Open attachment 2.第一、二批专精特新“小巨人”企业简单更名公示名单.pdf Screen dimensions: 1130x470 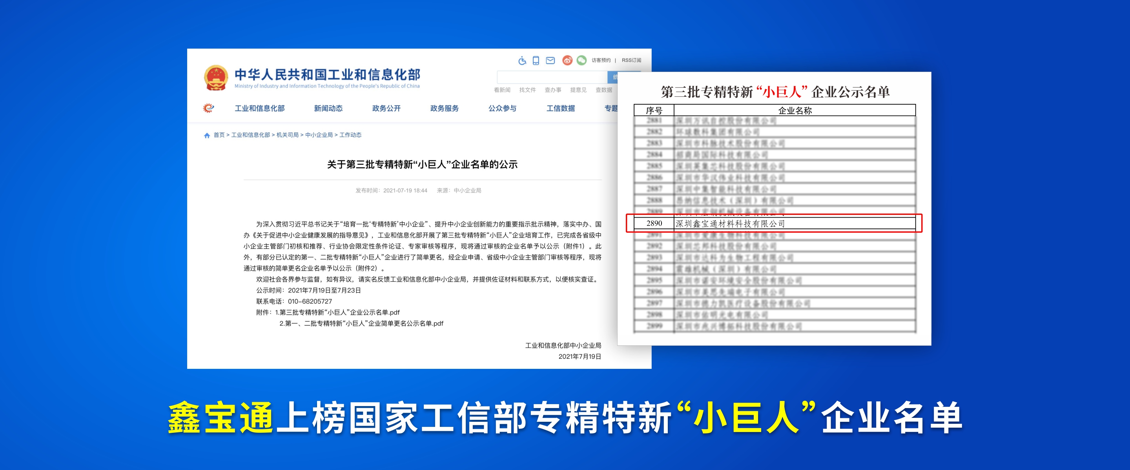click(361, 323)
